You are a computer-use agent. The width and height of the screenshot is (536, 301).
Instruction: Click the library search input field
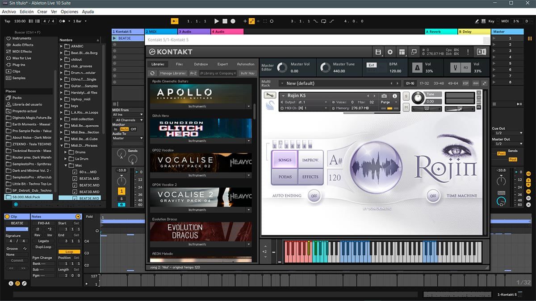pos(218,73)
